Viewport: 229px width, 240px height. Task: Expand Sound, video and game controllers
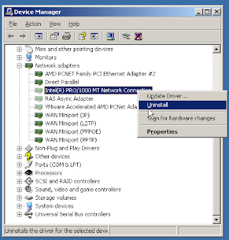click(19, 190)
